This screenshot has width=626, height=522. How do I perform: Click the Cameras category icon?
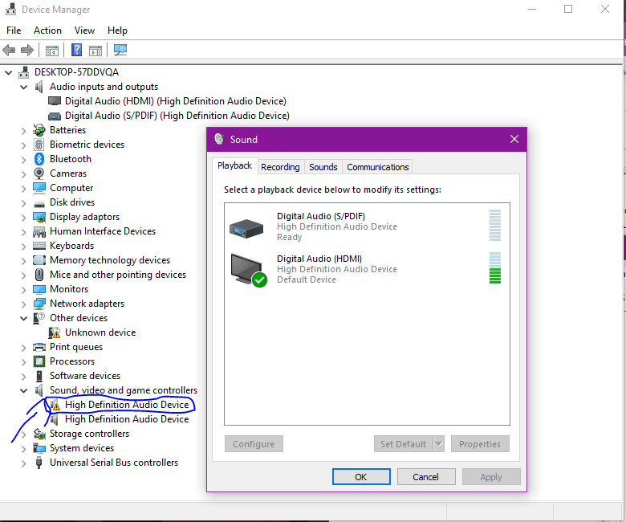click(39, 173)
